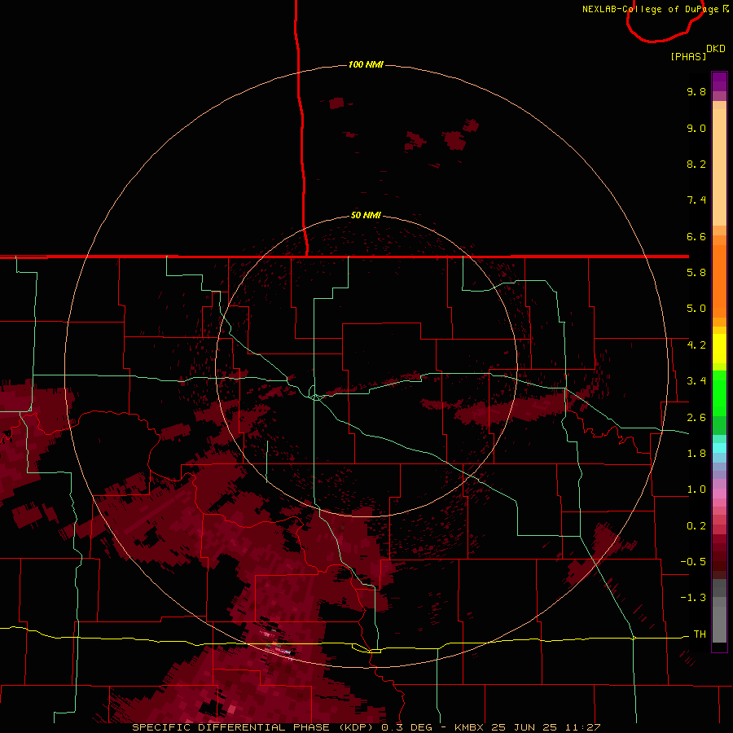This screenshot has width=733, height=733.
Task: Click the 9.0 value on the color scale
Action: click(x=696, y=128)
